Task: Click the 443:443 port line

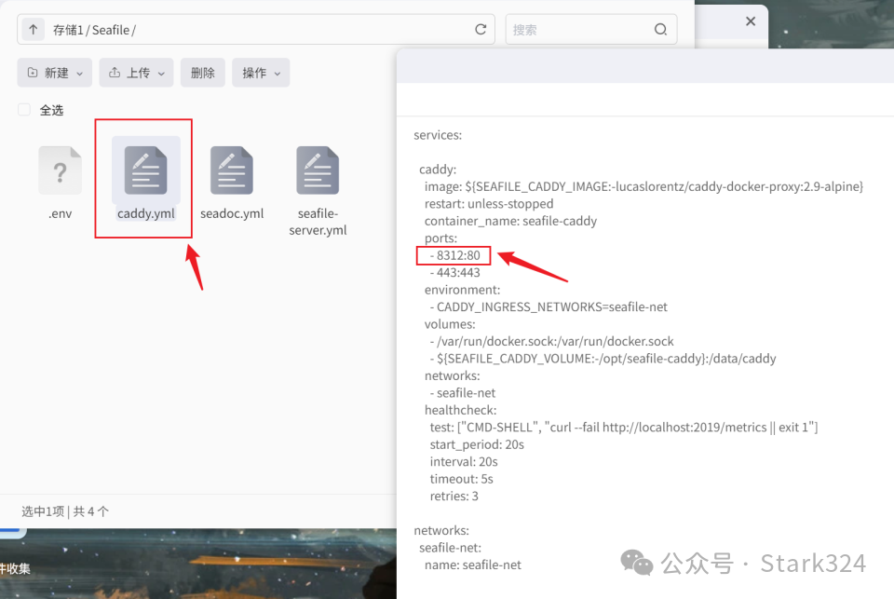Action: click(x=454, y=273)
